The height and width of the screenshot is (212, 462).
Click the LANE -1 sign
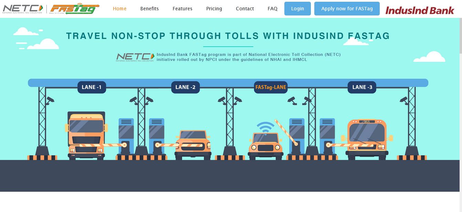click(92, 87)
